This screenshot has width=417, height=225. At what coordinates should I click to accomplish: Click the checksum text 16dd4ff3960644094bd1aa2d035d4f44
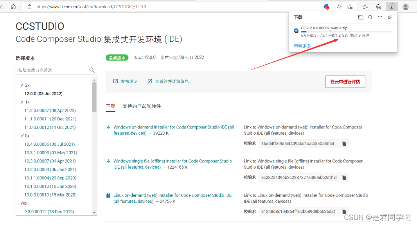coord(298,143)
